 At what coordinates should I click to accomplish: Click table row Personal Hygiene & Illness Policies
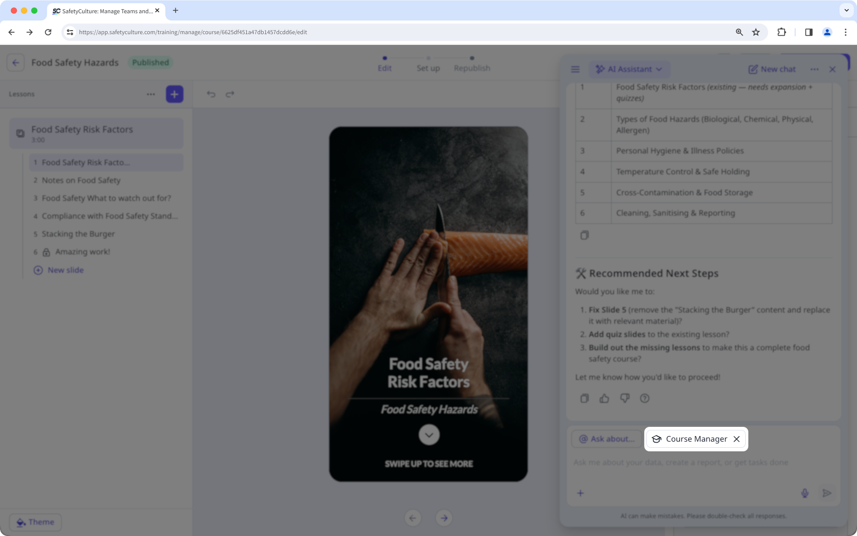coord(704,151)
